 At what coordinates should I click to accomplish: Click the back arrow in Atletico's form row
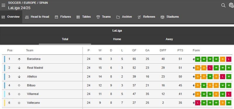point(194,77)
